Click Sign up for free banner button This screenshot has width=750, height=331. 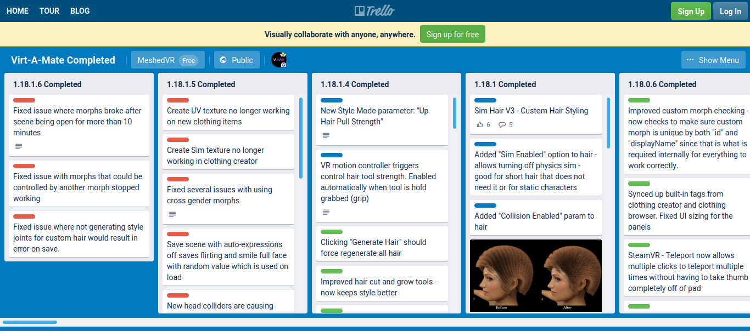click(452, 34)
